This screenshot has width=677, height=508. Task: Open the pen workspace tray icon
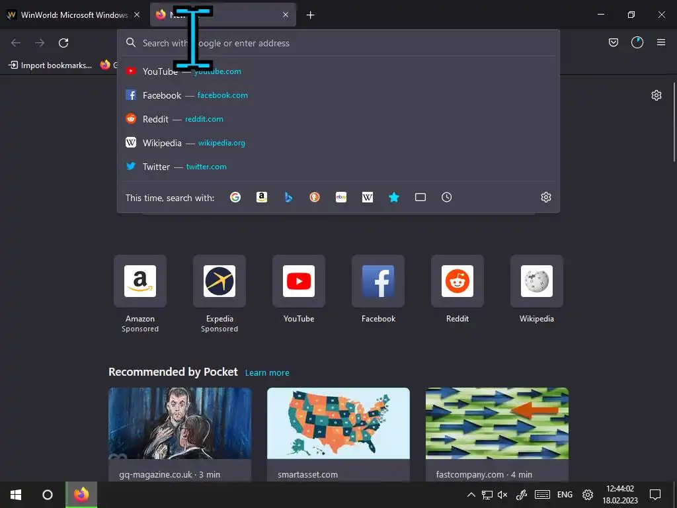point(522,495)
